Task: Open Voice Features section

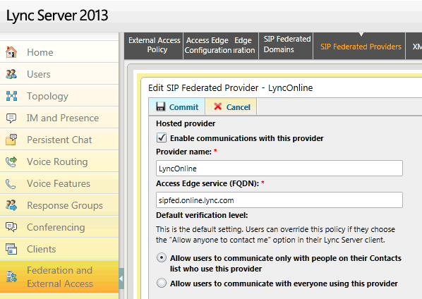Action: pyautogui.click(x=59, y=183)
